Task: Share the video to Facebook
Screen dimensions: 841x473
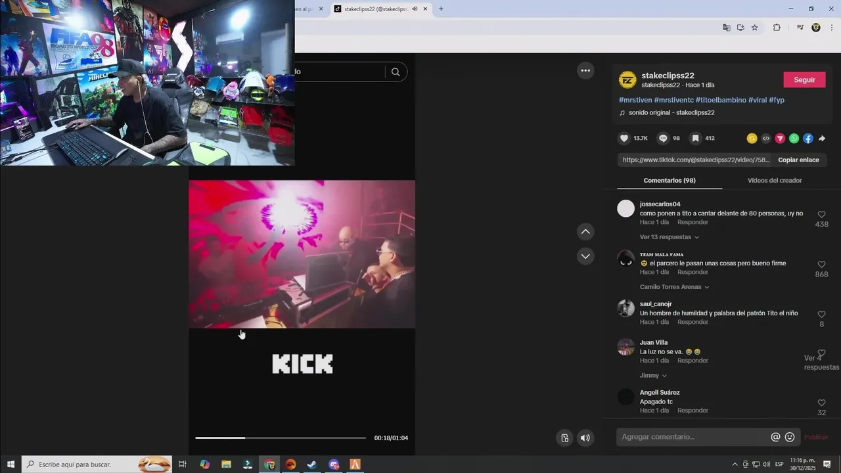Action: 808,139
